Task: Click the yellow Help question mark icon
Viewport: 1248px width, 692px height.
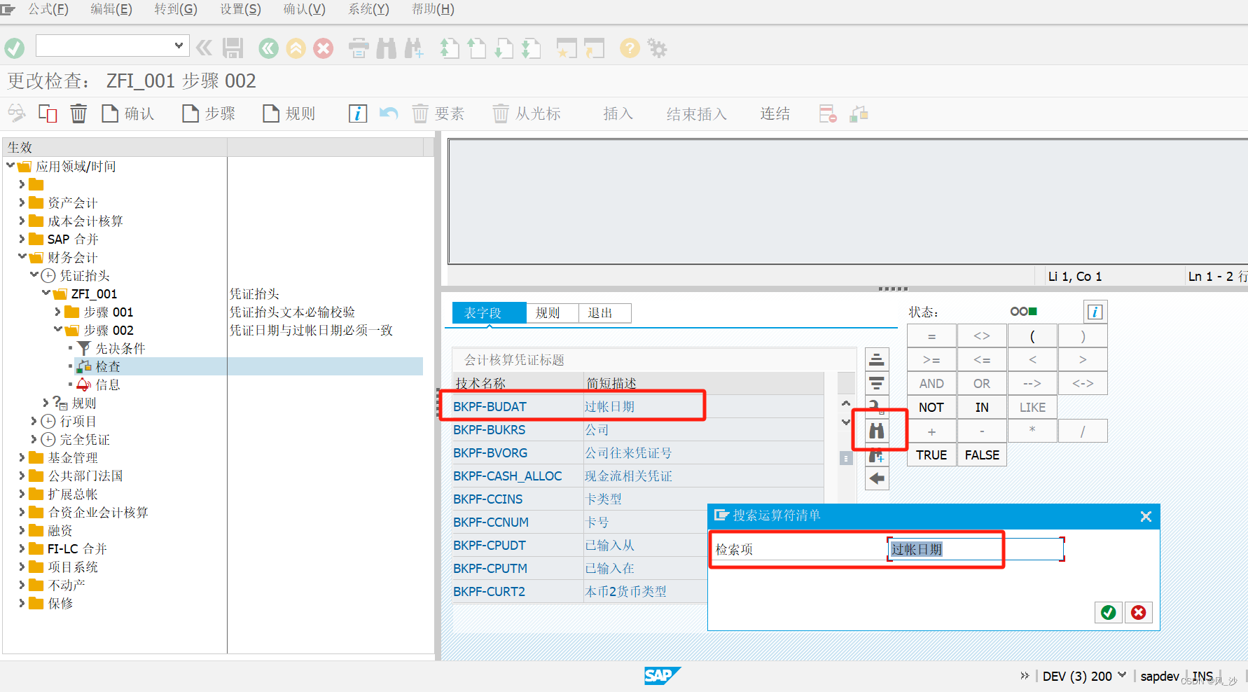Action: [630, 48]
